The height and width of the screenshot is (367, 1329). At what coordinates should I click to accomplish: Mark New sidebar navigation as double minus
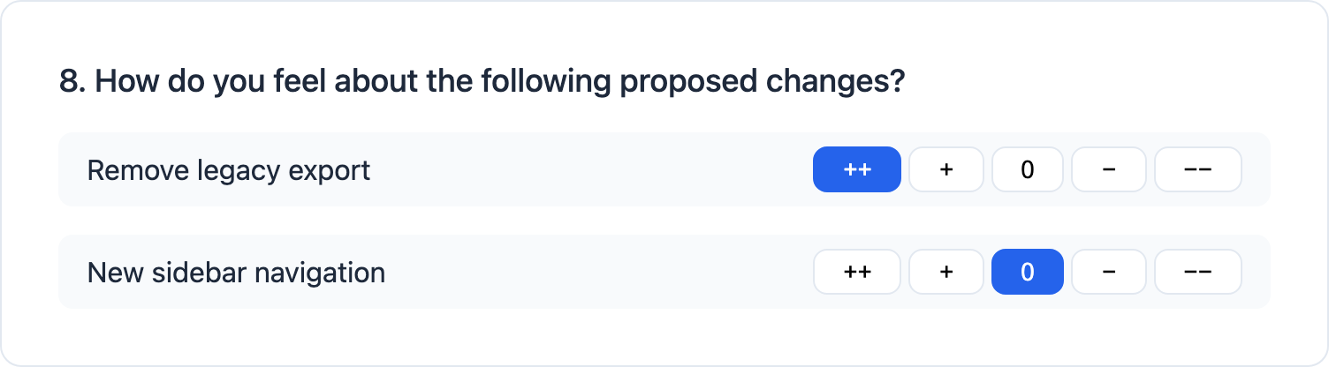(x=1197, y=272)
